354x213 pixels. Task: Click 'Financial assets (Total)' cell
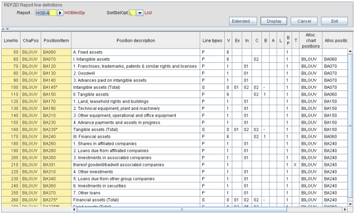point(135,200)
